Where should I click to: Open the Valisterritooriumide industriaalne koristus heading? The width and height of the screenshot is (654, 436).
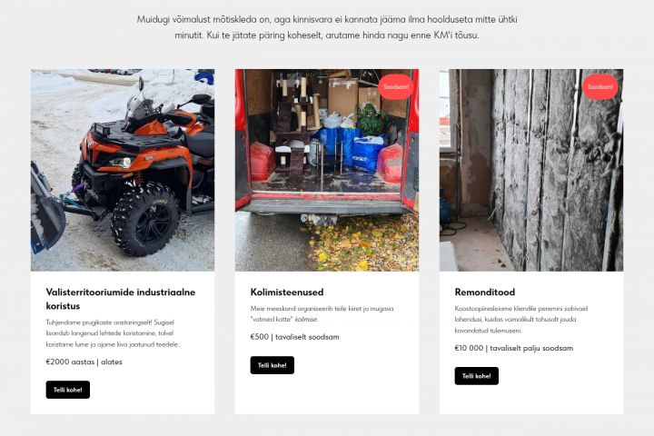point(121,299)
